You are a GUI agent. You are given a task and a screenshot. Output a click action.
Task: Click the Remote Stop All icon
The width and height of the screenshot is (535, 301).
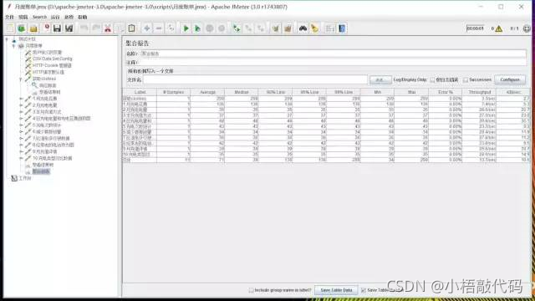tap(248, 28)
